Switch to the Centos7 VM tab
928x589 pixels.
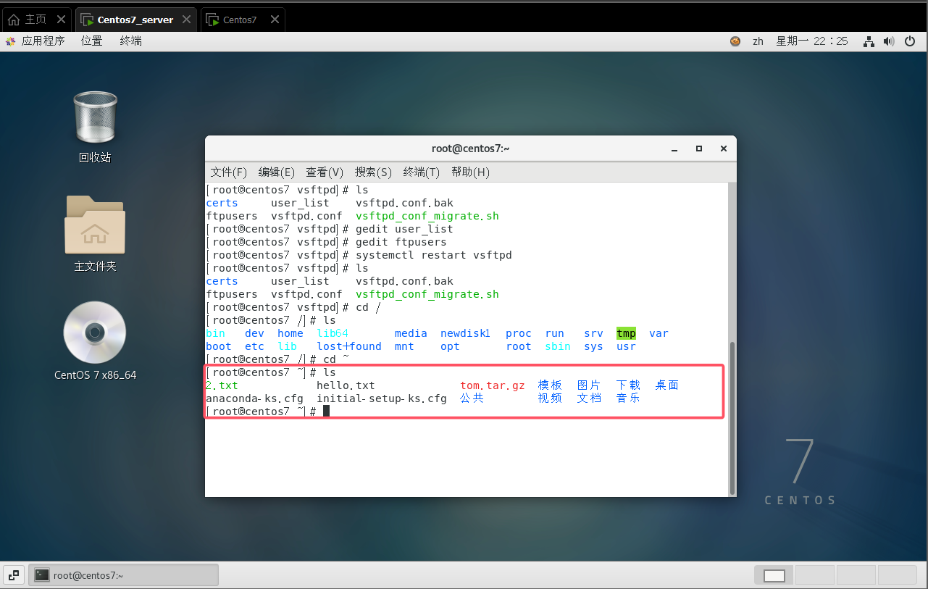tap(239, 20)
